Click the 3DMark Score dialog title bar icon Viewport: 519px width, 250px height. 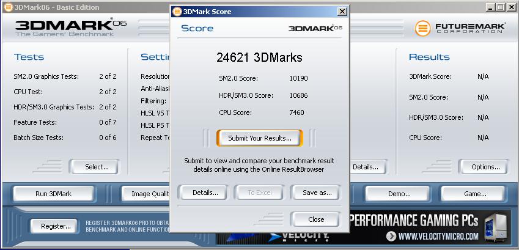pos(177,12)
